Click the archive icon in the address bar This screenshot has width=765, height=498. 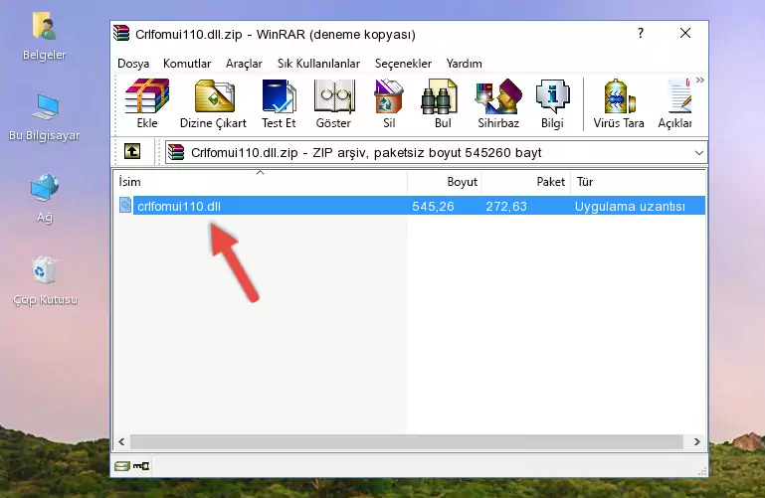coord(176,152)
